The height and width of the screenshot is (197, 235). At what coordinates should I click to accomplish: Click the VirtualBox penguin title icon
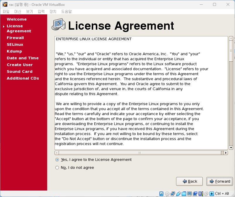tap(5, 4)
